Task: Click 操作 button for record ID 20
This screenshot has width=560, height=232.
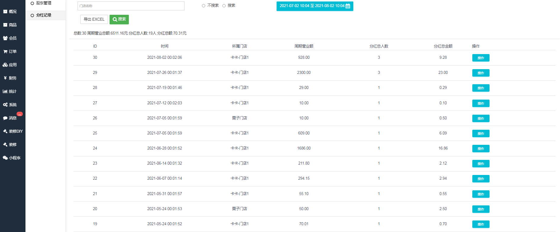Action: [x=481, y=209]
